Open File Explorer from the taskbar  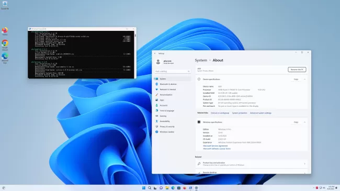[167, 188]
